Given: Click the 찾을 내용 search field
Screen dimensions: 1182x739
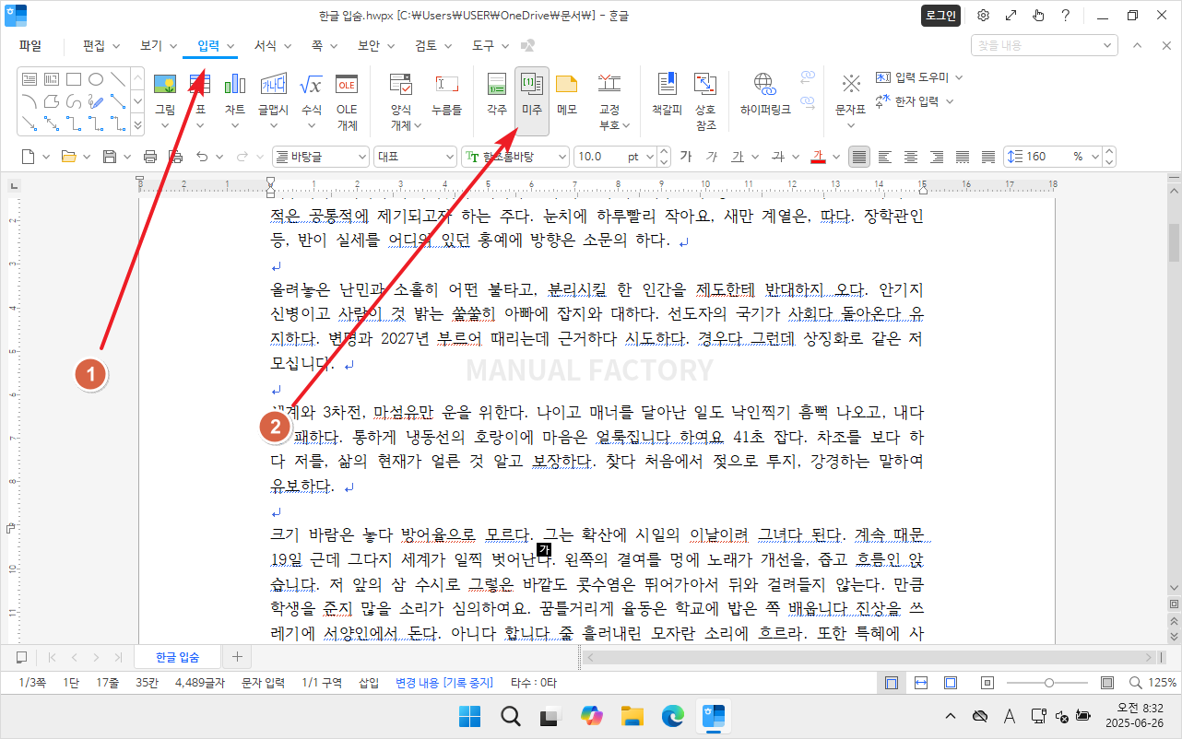Looking at the screenshot, I should [1044, 45].
